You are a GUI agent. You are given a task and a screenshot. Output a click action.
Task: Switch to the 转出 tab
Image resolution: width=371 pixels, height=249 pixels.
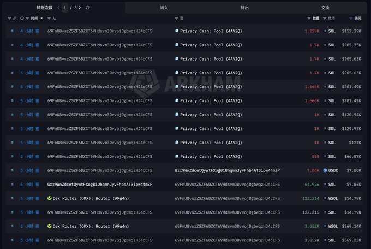click(x=244, y=8)
